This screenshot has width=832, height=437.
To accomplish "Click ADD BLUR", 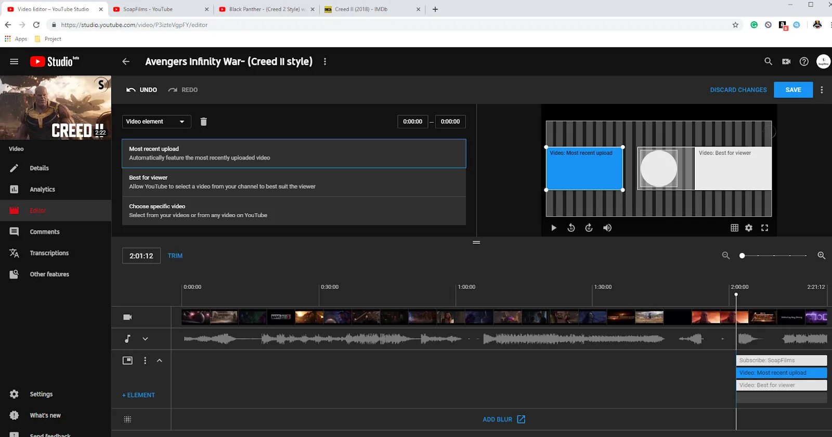I will [x=504, y=419].
